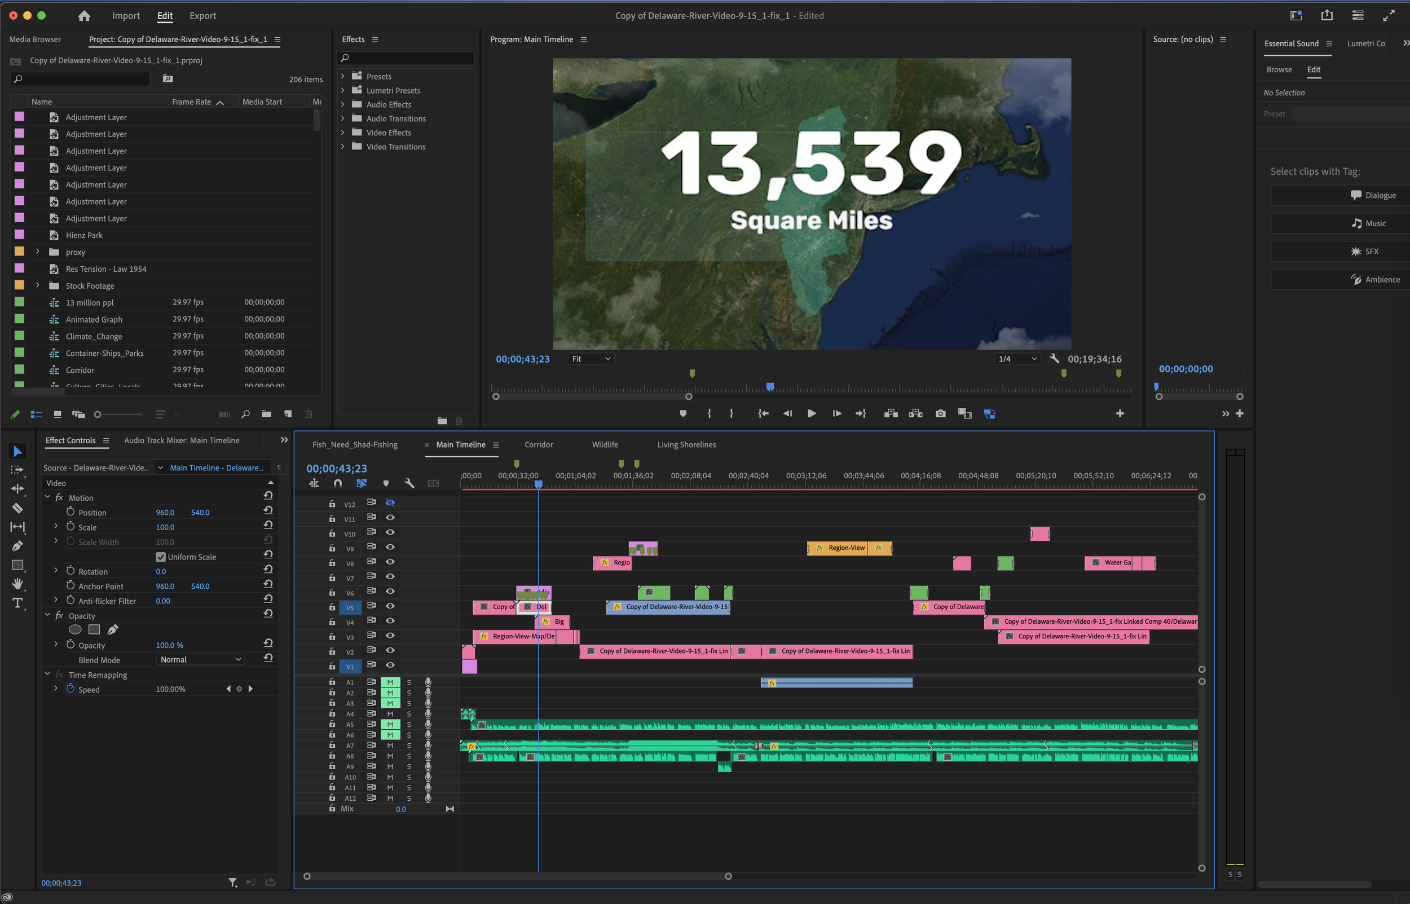The width and height of the screenshot is (1410, 904).
Task: Open the Export menu
Action: (202, 16)
